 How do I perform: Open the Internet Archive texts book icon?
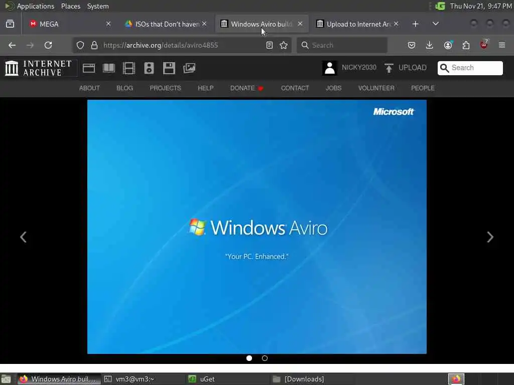(x=109, y=68)
